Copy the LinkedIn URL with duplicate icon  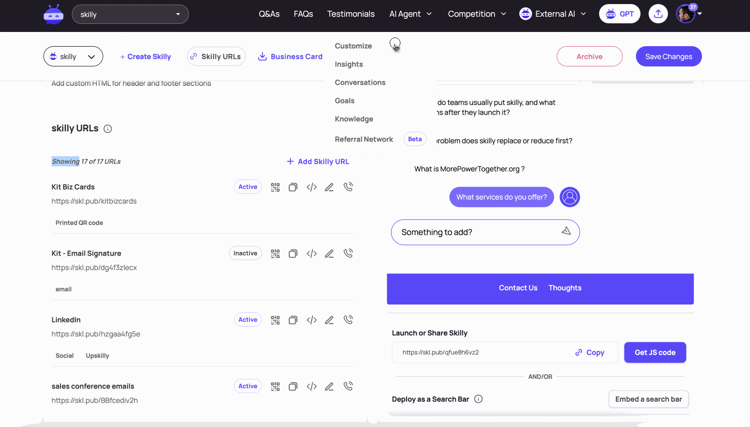point(293,320)
